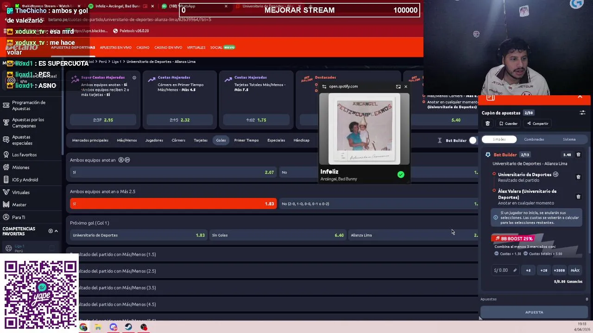Open bet slip settings sliders icon
Viewport: 593px width, 333px height.
(582, 112)
